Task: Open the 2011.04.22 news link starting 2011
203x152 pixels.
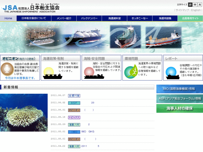Action: pos(90,146)
